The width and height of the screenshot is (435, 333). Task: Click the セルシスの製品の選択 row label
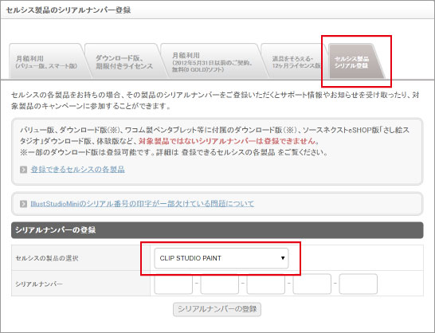(x=47, y=258)
